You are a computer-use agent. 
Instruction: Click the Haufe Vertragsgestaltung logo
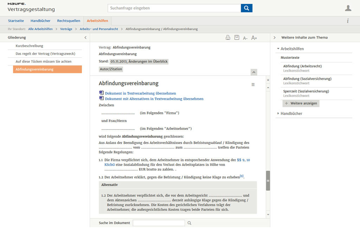tap(31, 8)
